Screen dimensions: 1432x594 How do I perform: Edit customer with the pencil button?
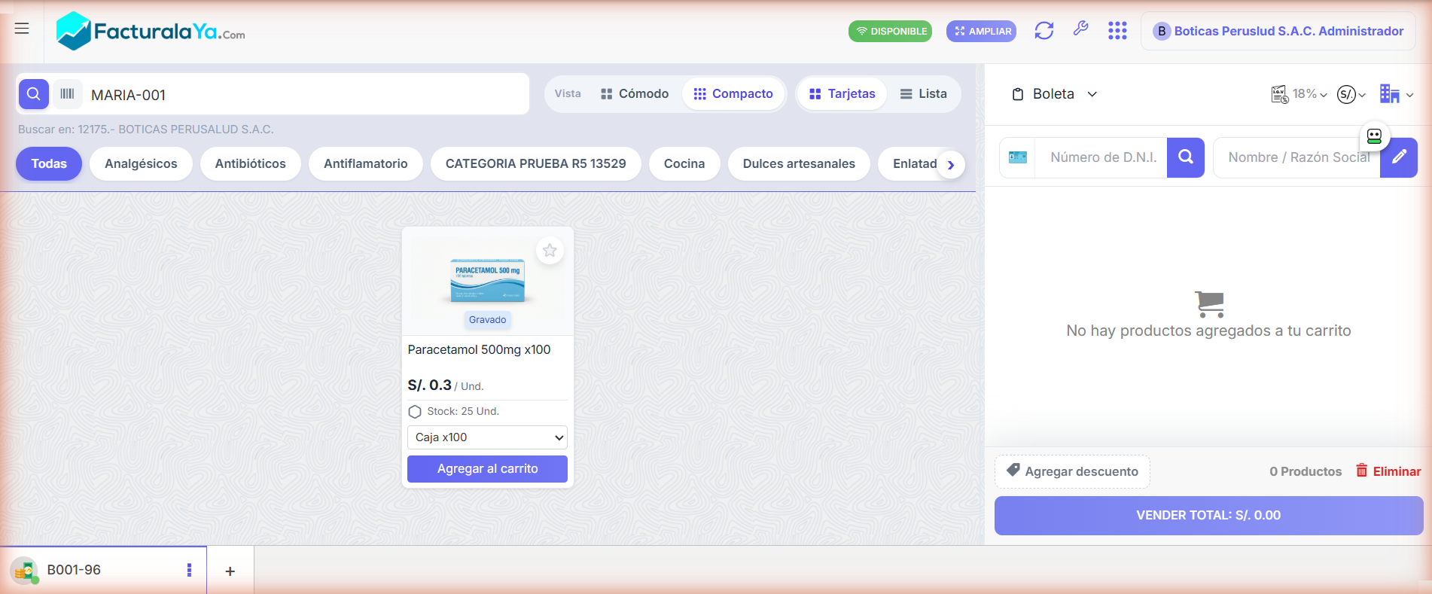1399,157
